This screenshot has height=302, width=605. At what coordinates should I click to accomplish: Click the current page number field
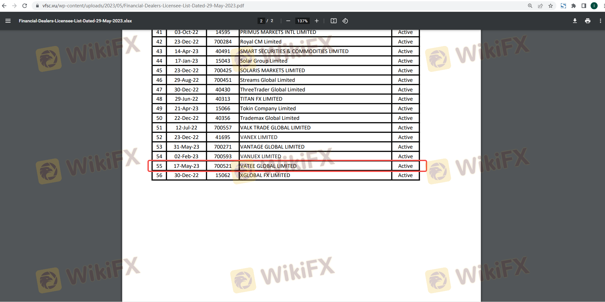tap(261, 21)
